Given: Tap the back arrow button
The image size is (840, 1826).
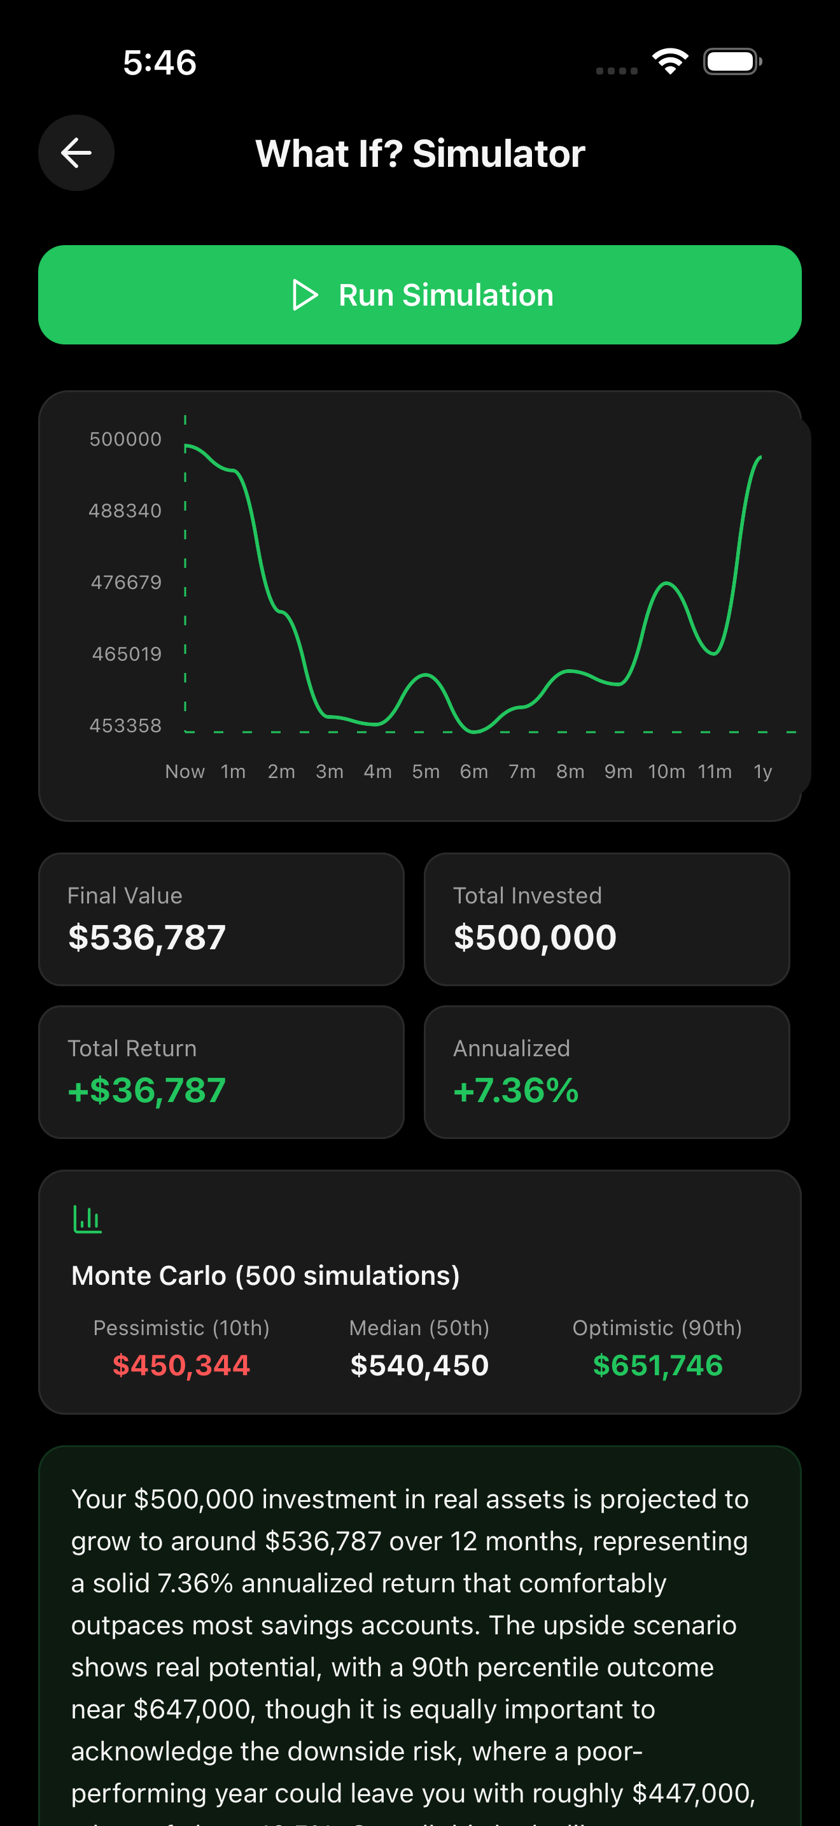Looking at the screenshot, I should point(76,153).
